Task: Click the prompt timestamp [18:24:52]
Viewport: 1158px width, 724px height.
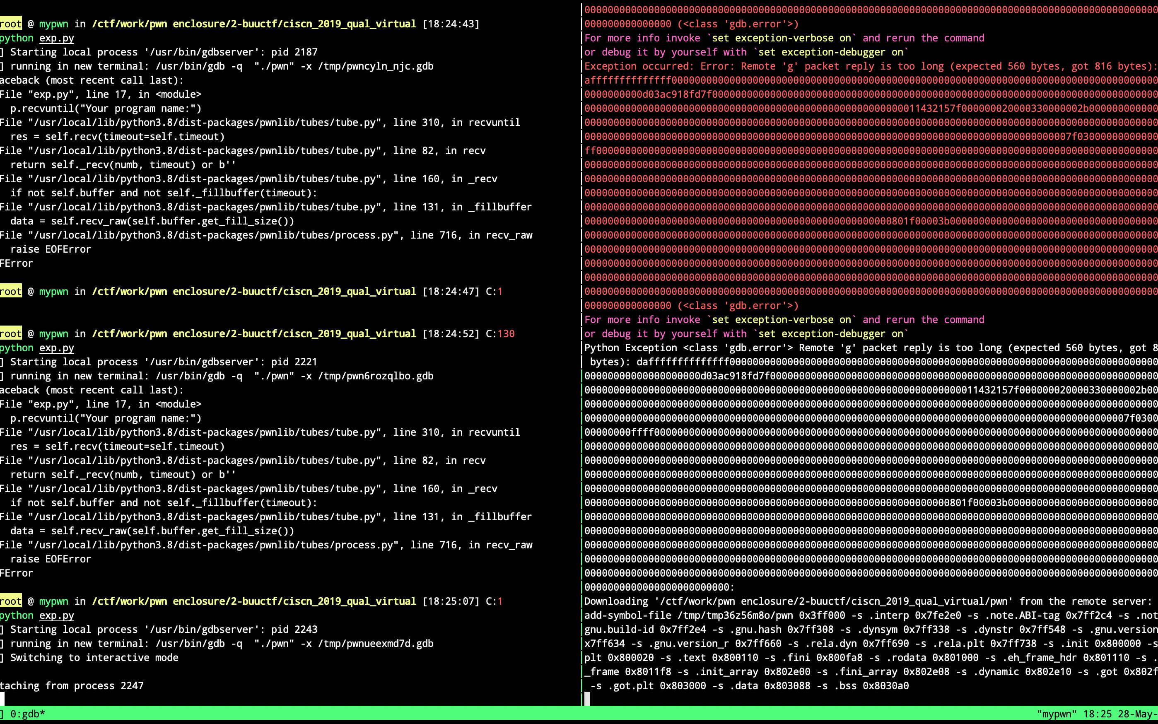Action: point(451,334)
